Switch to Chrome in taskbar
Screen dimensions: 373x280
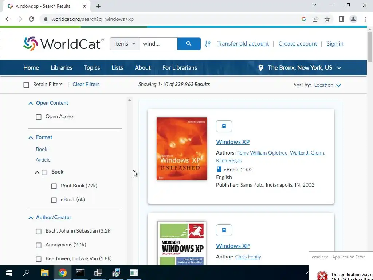[x=63, y=273]
